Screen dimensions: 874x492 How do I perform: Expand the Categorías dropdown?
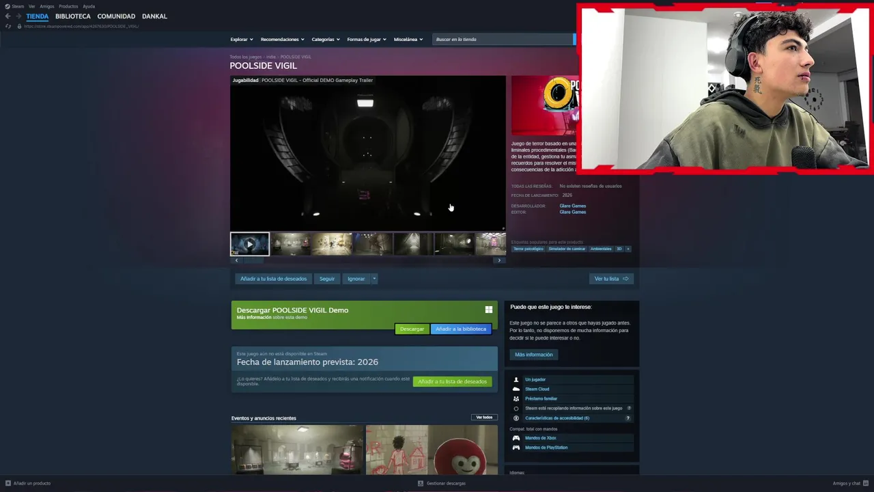coord(326,39)
